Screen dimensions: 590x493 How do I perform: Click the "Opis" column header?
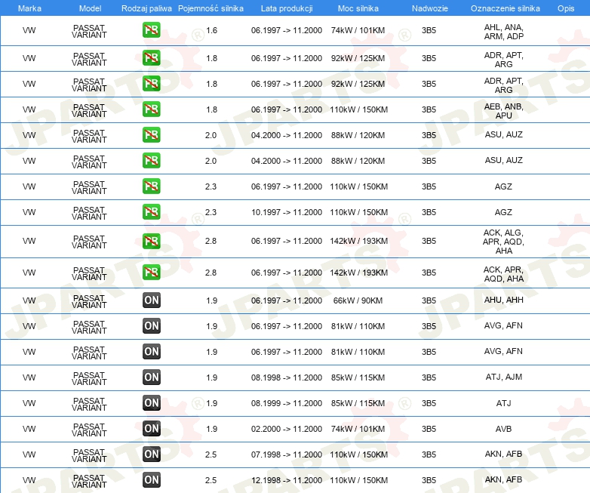566,8
